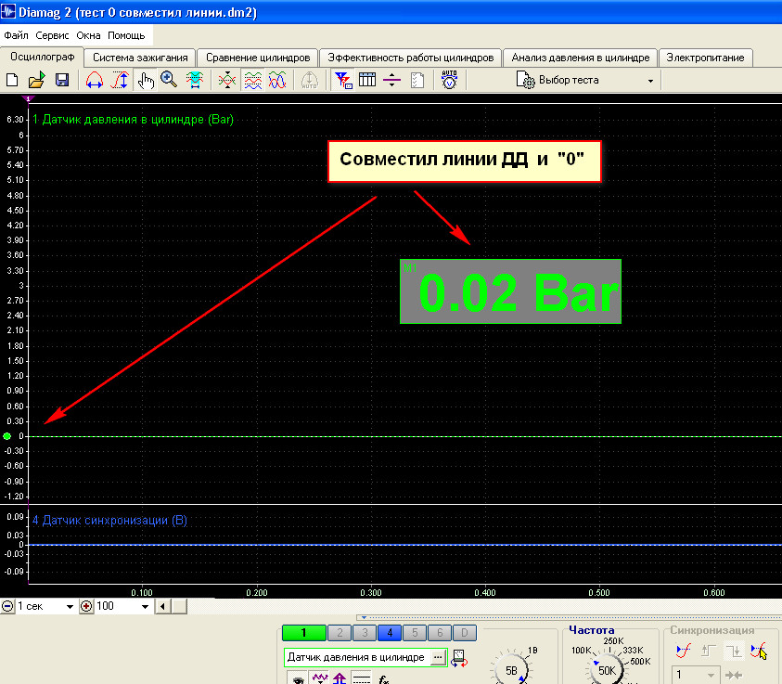Toggle channel 2 button
782x684 pixels.
(x=340, y=633)
